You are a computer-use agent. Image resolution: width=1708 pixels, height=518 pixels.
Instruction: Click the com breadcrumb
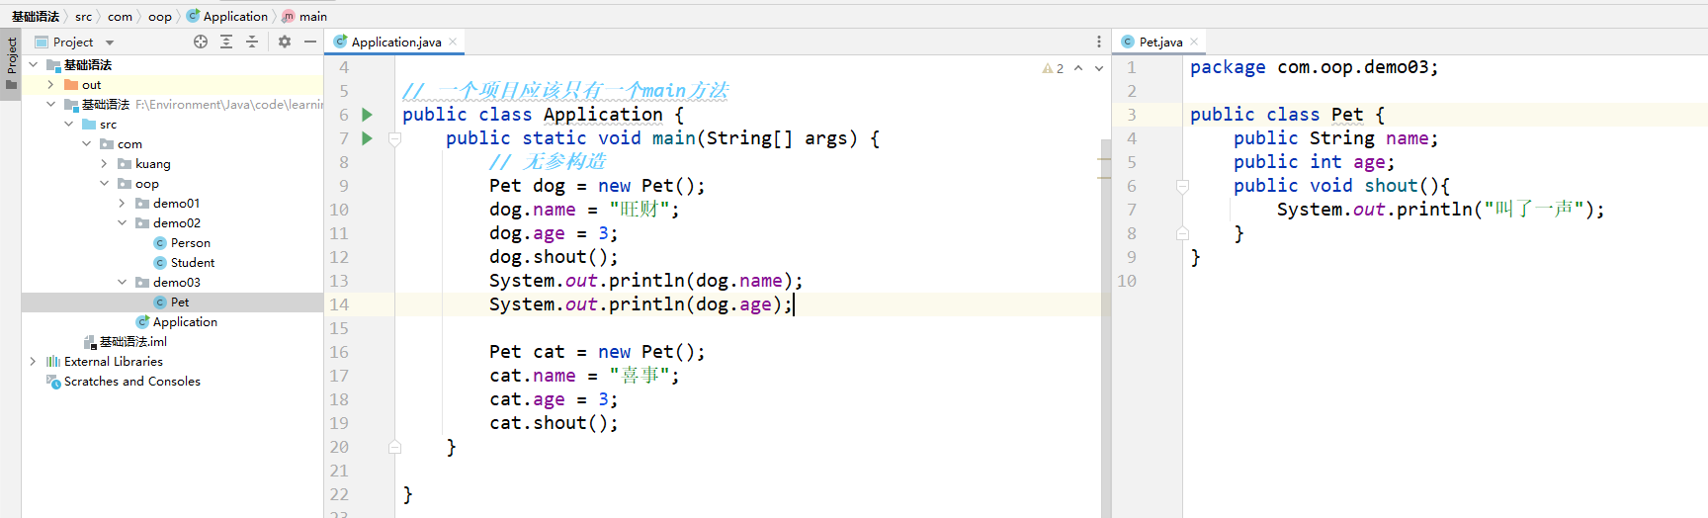coord(120,17)
